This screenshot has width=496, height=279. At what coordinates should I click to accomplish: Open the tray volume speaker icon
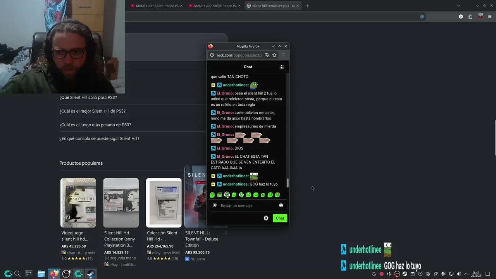coord(459,274)
